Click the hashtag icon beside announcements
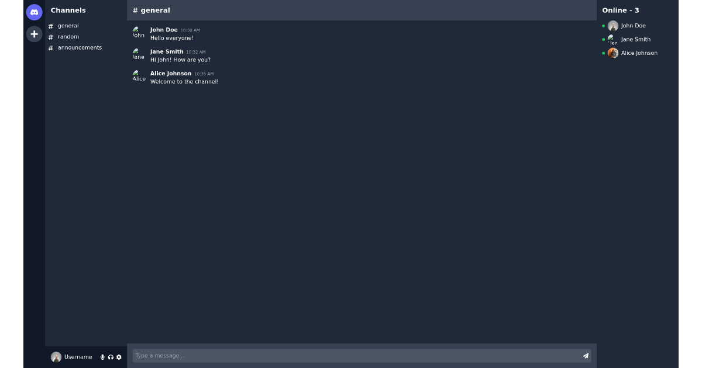This screenshot has width=702, height=368. click(50, 47)
